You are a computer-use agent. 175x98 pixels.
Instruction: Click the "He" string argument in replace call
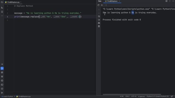(48, 17)
